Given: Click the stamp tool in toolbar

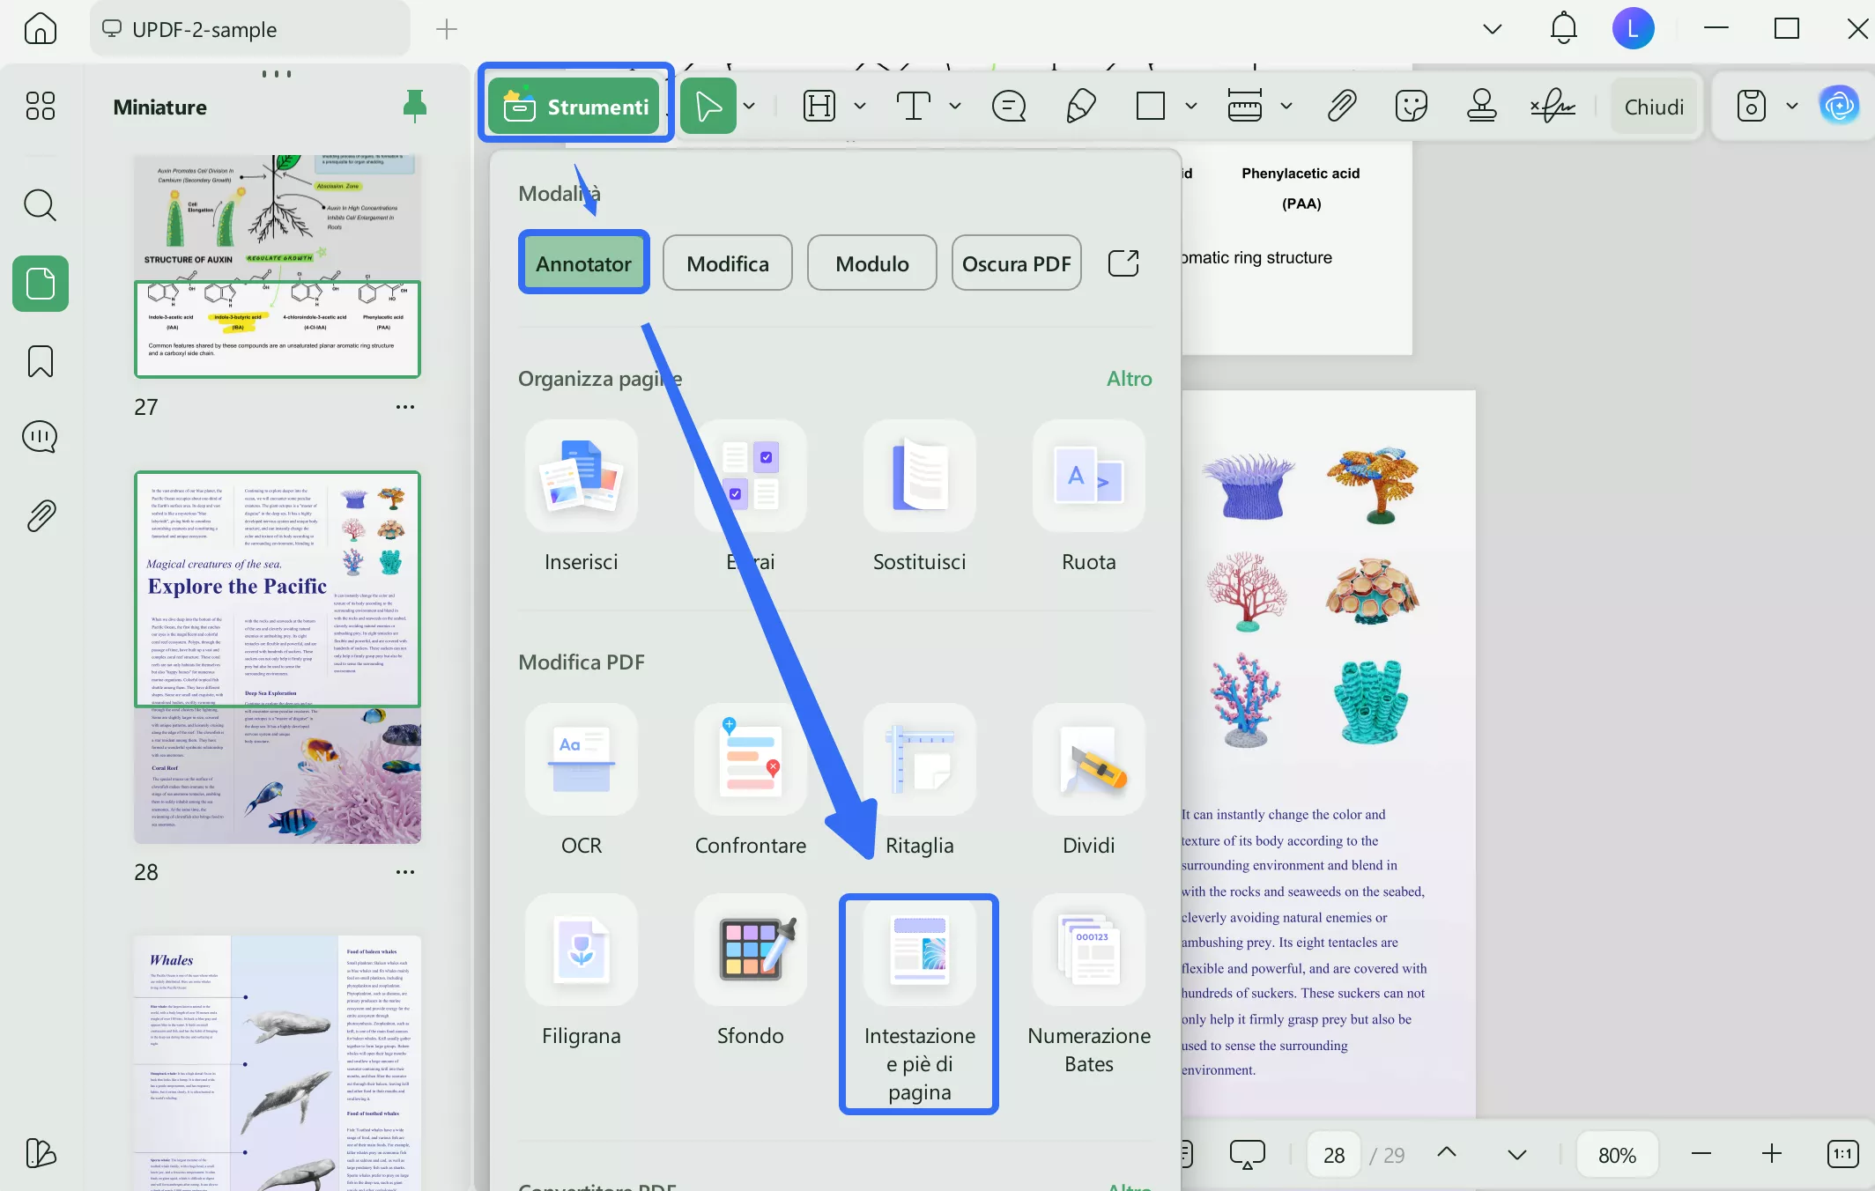Looking at the screenshot, I should pyautogui.click(x=1481, y=107).
